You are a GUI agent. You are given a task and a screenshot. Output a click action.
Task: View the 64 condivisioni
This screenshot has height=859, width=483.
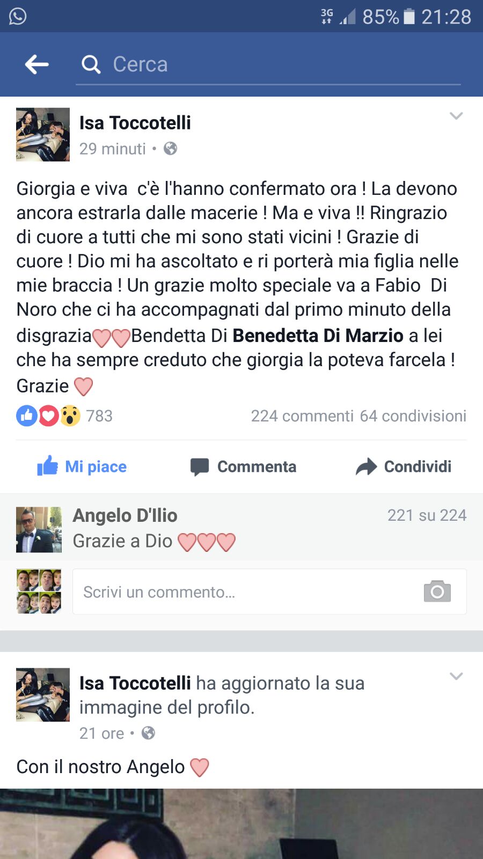click(x=413, y=416)
